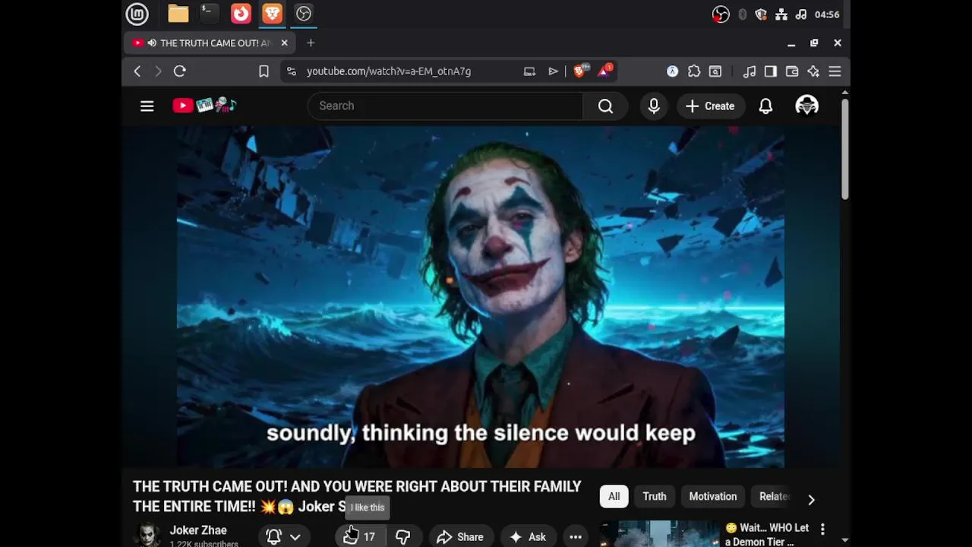
Task: Go to the YouTube home logo
Action: (205, 106)
